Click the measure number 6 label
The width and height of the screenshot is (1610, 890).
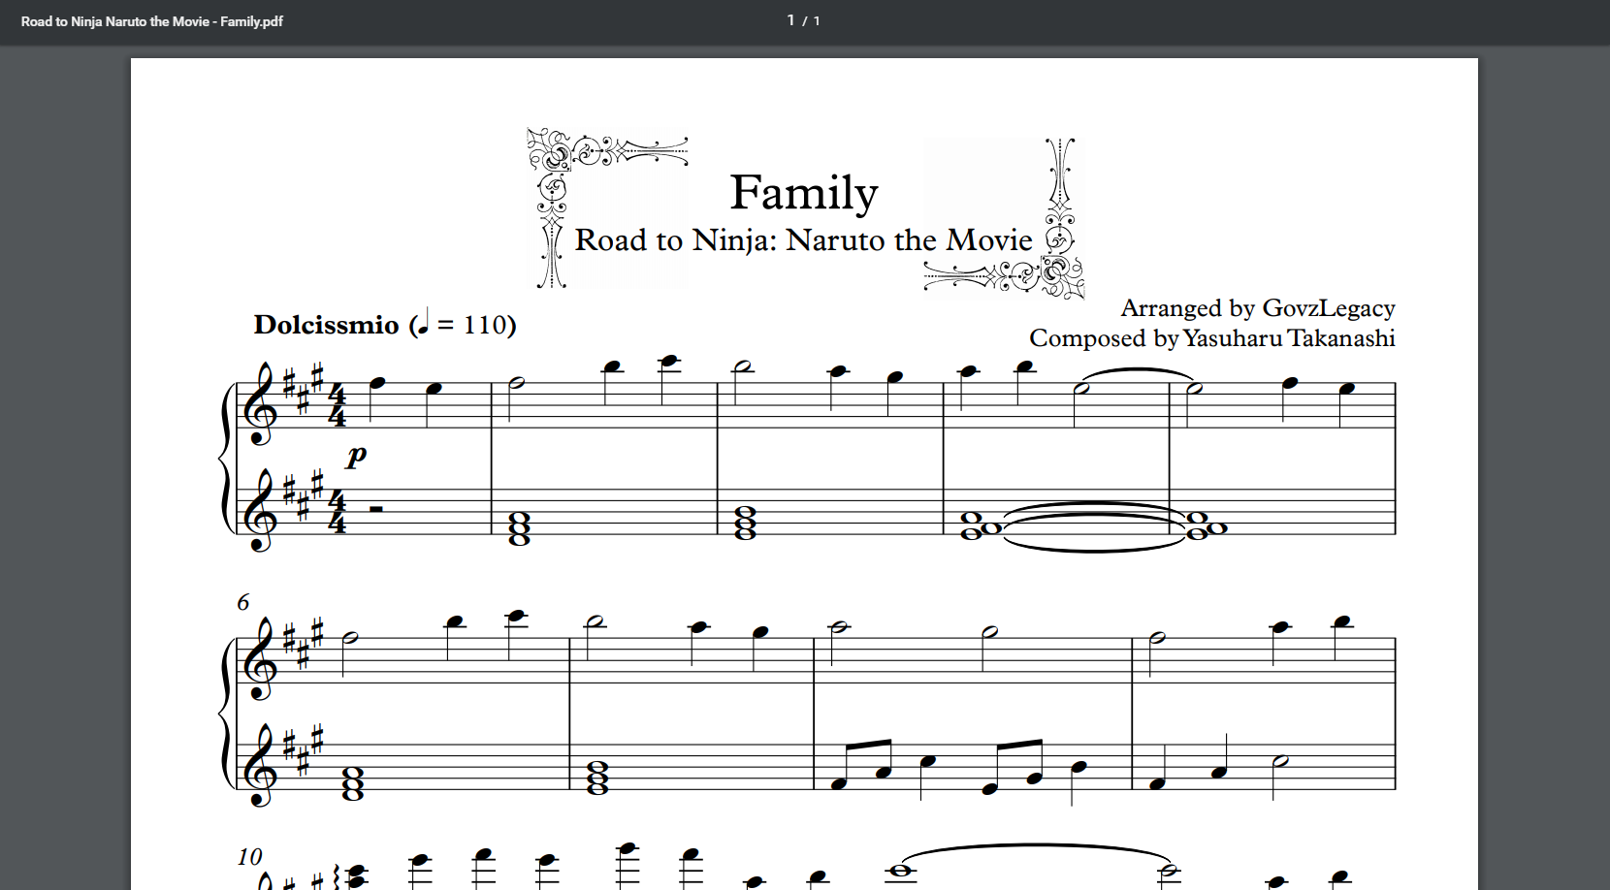[243, 603]
